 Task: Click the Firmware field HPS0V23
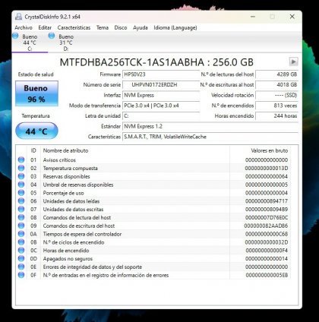pos(161,74)
